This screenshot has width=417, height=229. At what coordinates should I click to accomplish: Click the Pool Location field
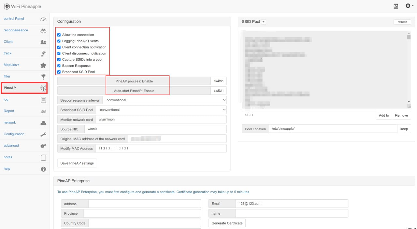333,129
